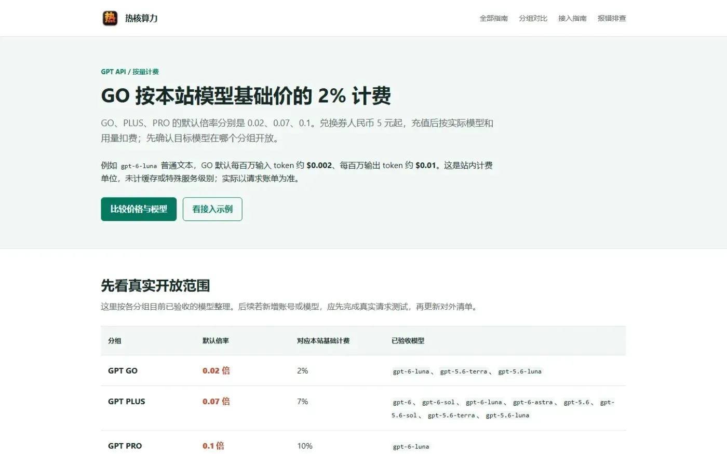This screenshot has height=454, width=727.
Task: Click the 先看真实开放范围 heading
Action: coord(155,285)
